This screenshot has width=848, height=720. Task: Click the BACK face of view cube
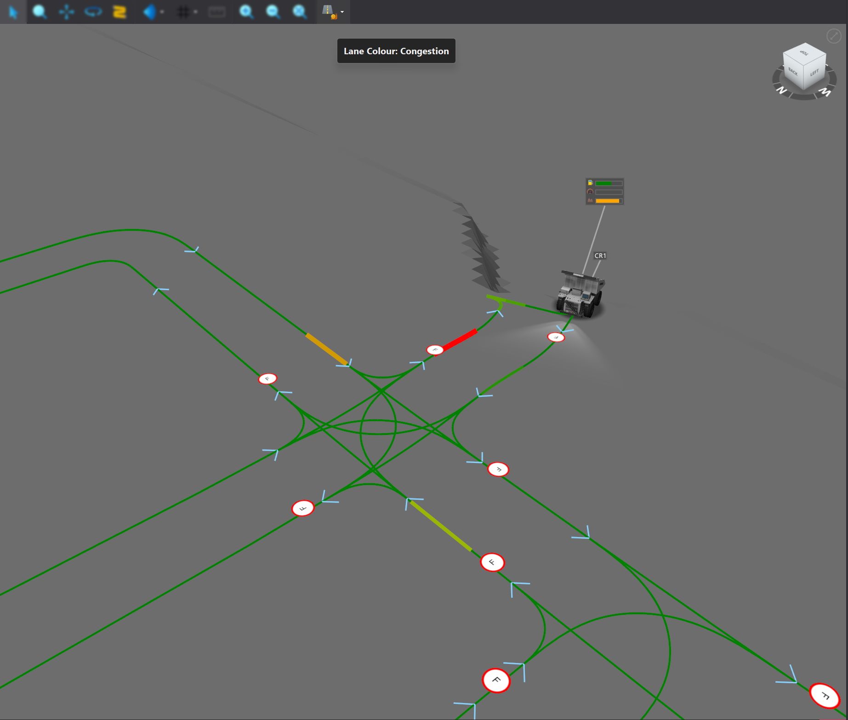[x=793, y=72]
